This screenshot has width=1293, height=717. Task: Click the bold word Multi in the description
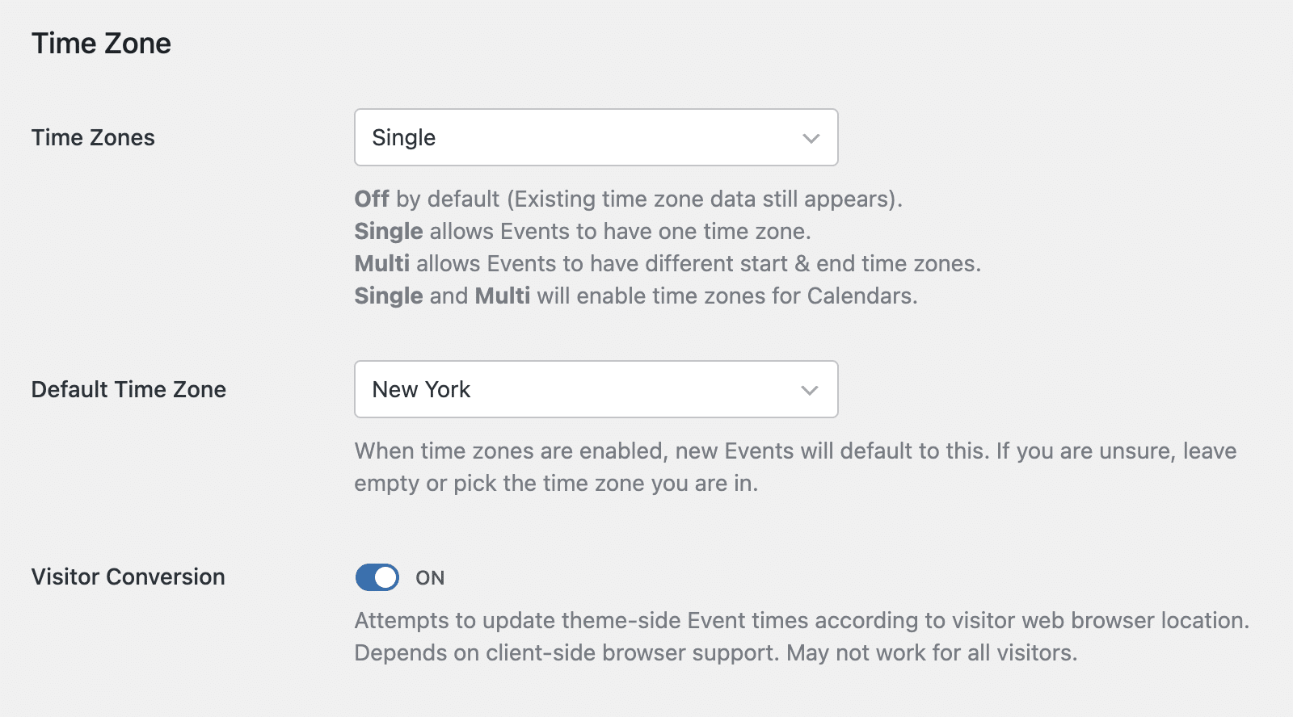381,263
